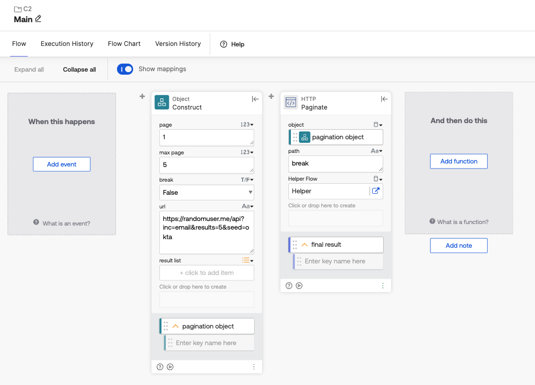
Task: Open the result list type dropdown
Action: [248, 260]
